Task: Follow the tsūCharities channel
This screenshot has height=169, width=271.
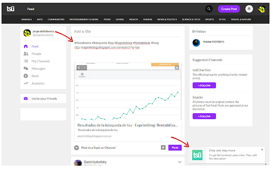Action: coord(204,85)
